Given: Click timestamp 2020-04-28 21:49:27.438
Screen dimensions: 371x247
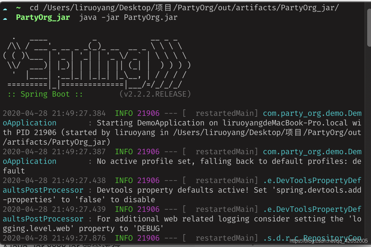Looking at the screenshot, I should [54, 180].
